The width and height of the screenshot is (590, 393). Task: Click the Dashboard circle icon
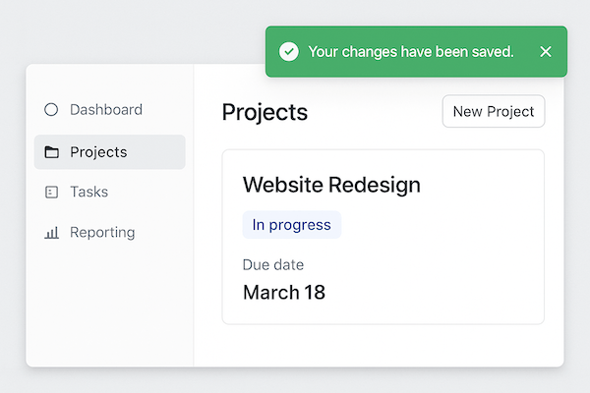pyautogui.click(x=51, y=110)
